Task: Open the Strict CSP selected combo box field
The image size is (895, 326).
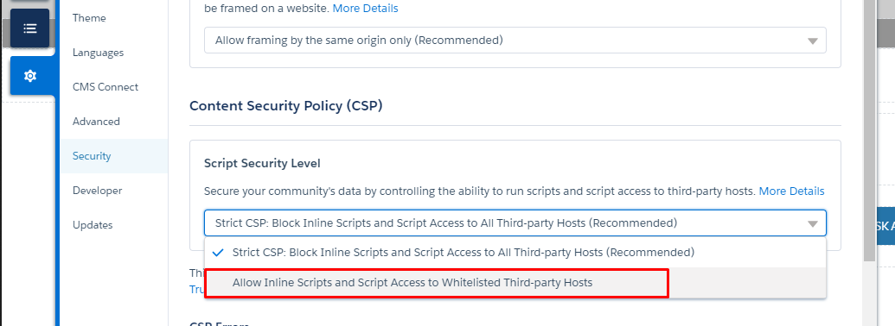Action: coord(515,223)
